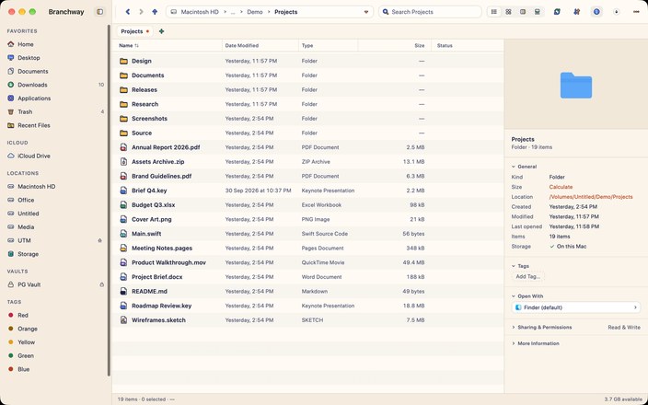Switch to icon grid view mode

(508, 12)
